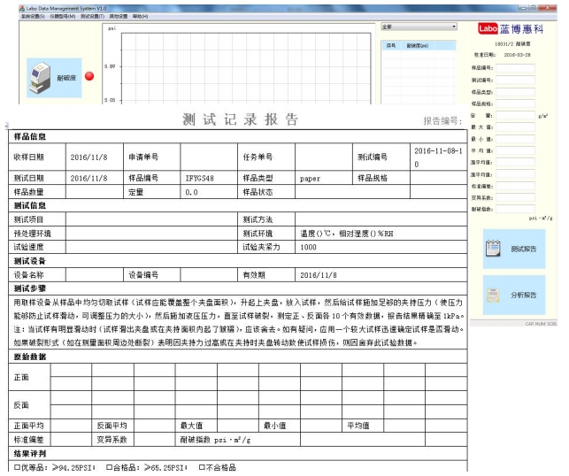Click the 测试信息 section header
Screen dimensions: 569x476
[30, 206]
